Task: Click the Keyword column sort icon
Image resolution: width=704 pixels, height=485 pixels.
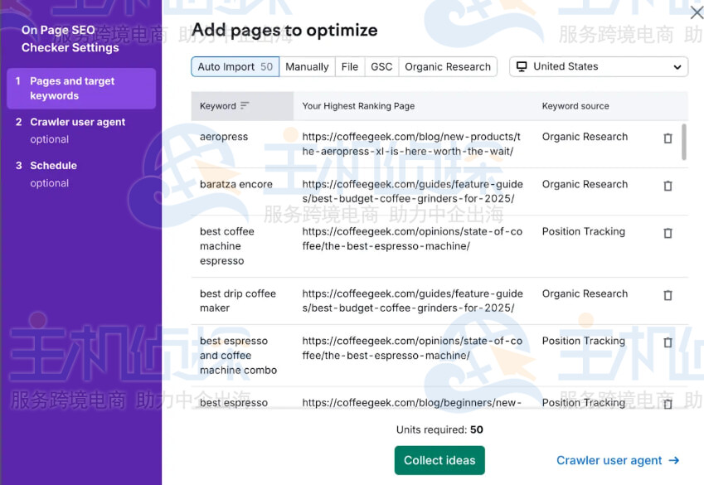Action: pyautogui.click(x=245, y=106)
